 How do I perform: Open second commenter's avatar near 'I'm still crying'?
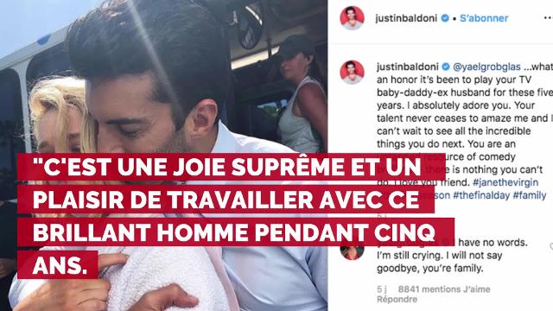point(352,251)
